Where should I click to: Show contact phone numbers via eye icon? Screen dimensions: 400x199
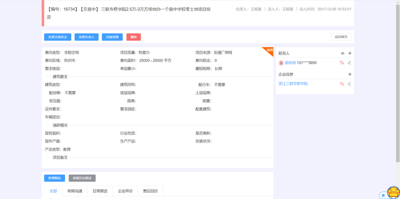pyautogui.click(x=342, y=53)
